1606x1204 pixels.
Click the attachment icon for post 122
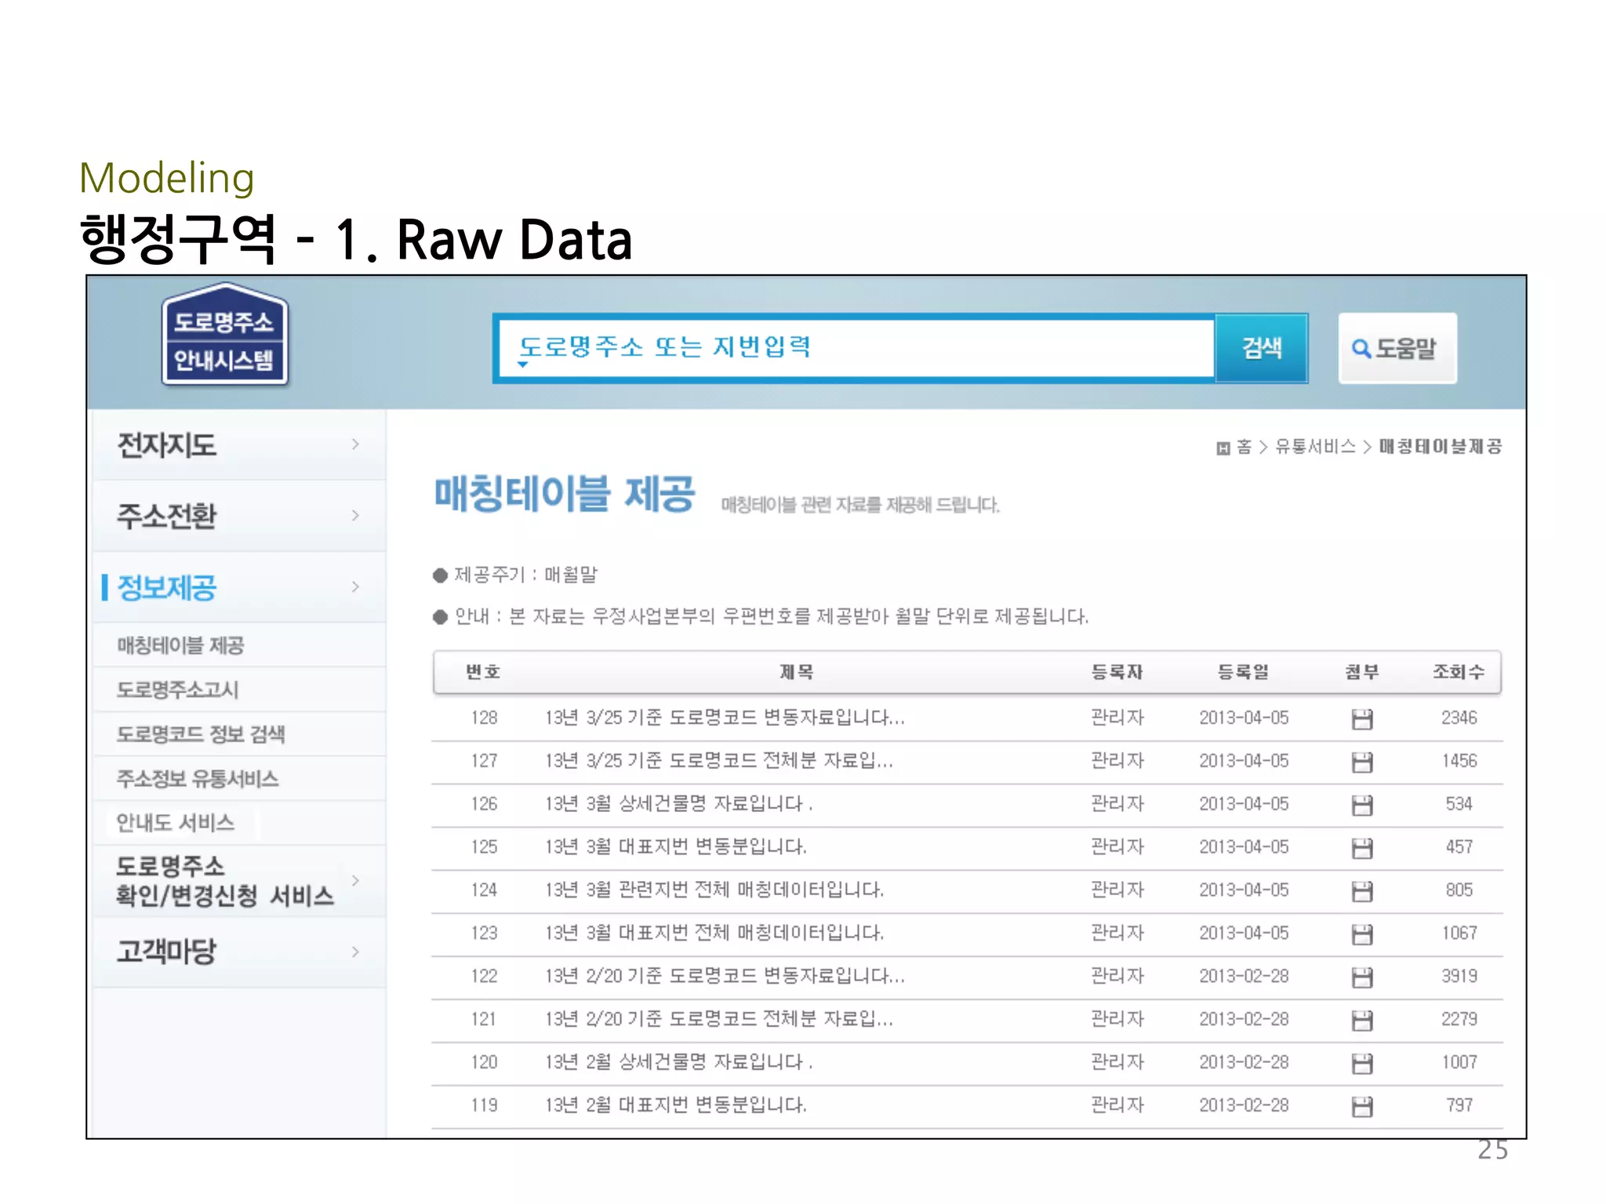tap(1362, 977)
